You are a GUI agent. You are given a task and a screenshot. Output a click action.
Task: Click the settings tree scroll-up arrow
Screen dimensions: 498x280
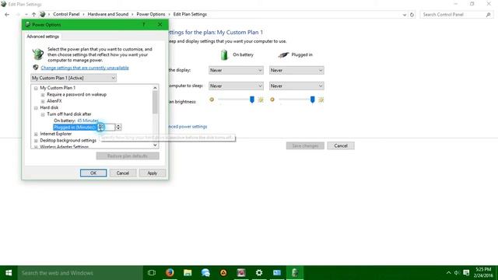click(155, 88)
